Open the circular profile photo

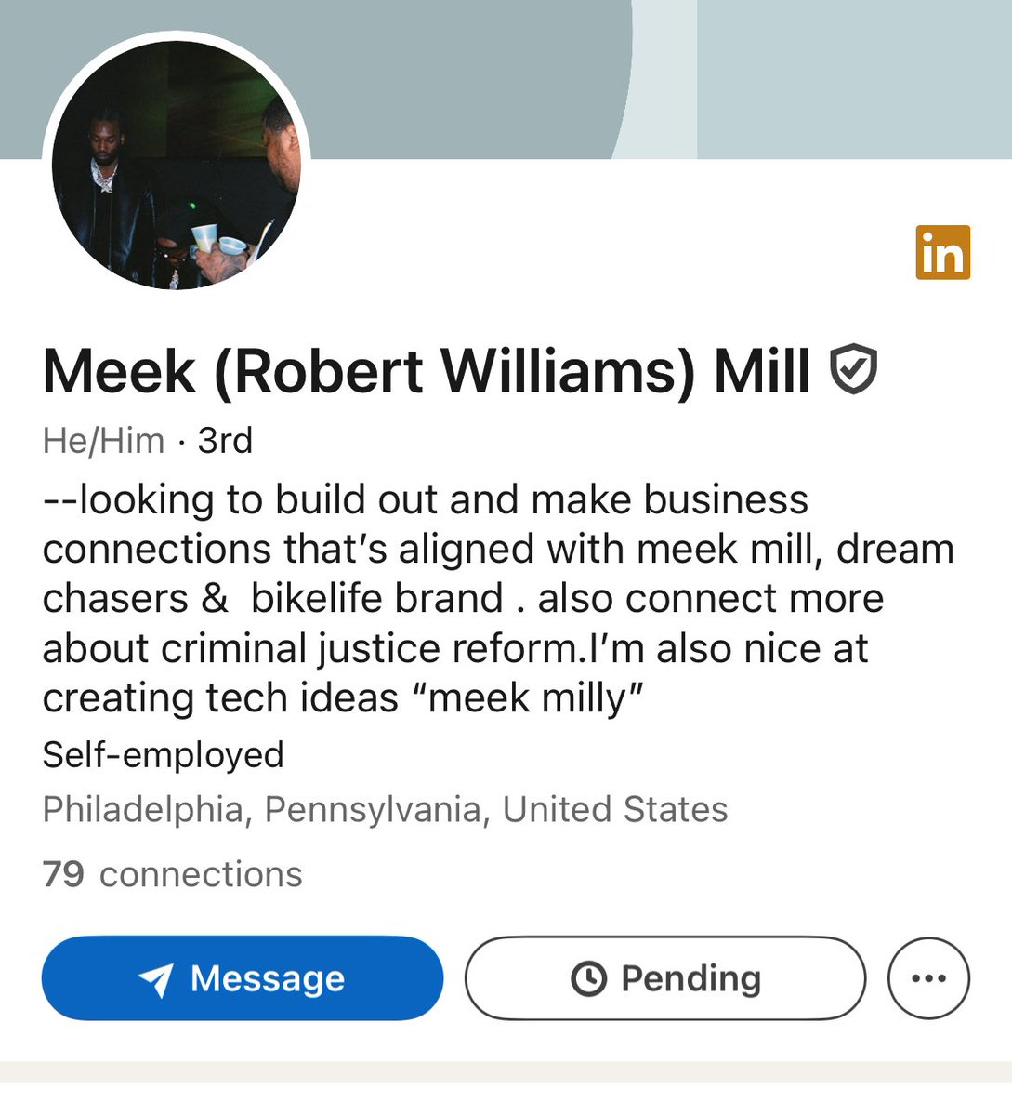[177, 166]
